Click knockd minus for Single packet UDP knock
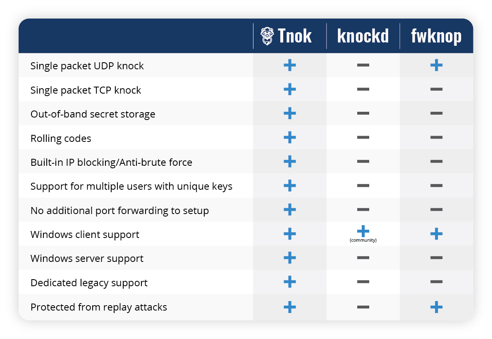 [363, 65]
